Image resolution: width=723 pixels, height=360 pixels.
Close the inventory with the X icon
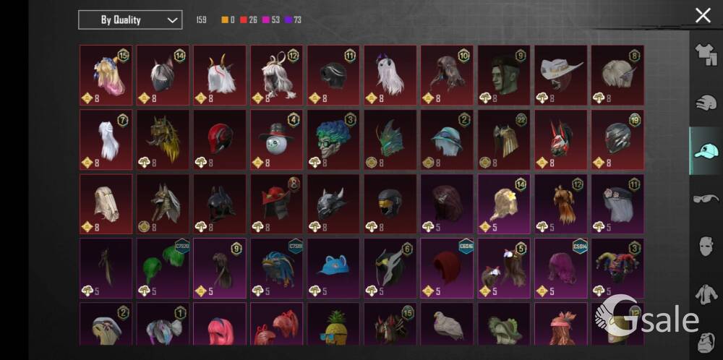pyautogui.click(x=703, y=16)
